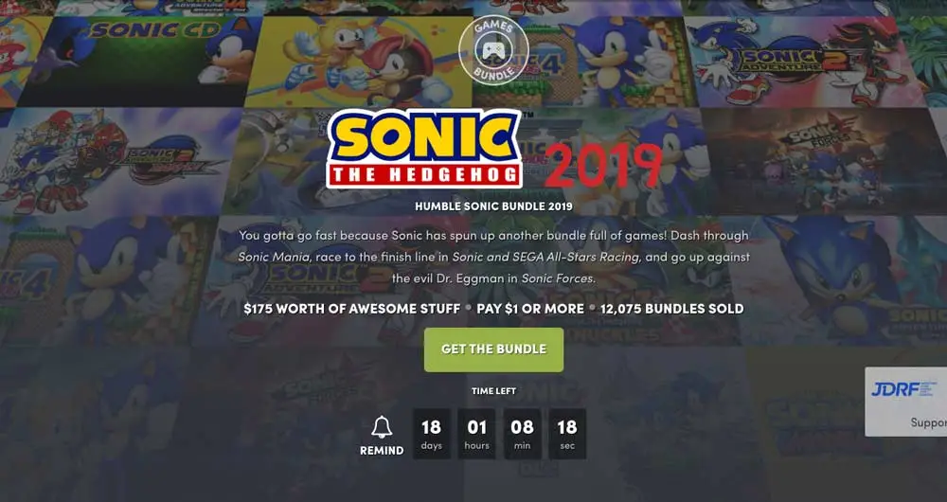The width and height of the screenshot is (947, 502).
Task: Click the days countdown box
Action: click(431, 433)
